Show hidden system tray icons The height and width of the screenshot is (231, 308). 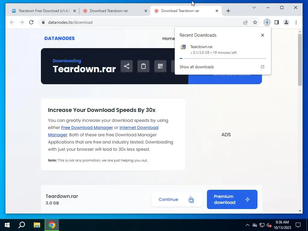click(x=248, y=225)
